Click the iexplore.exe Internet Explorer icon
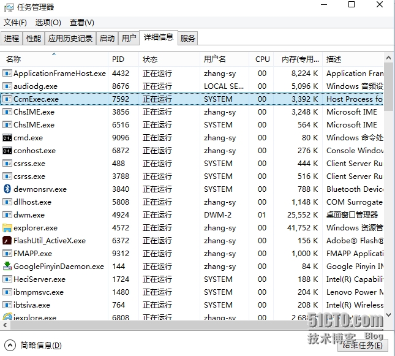The image size is (395, 356). pyautogui.click(x=7, y=317)
